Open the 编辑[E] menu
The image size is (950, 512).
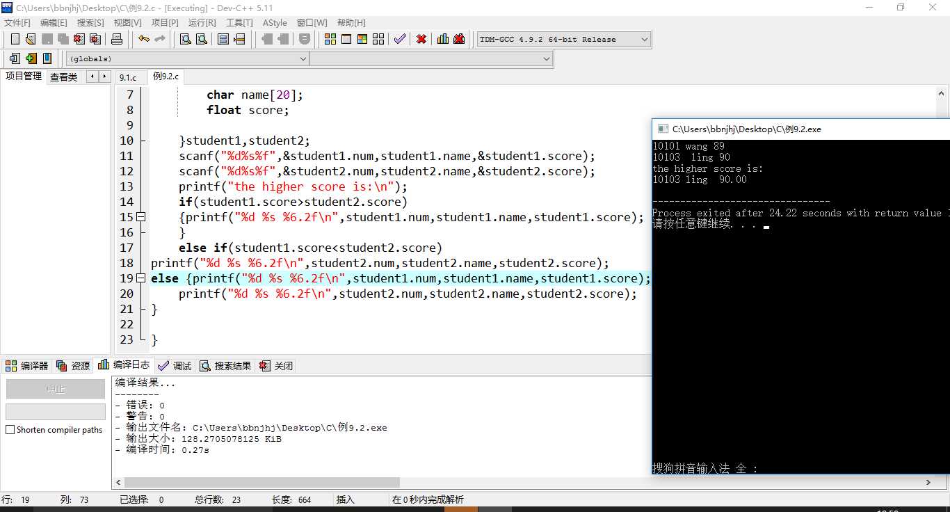click(x=54, y=23)
